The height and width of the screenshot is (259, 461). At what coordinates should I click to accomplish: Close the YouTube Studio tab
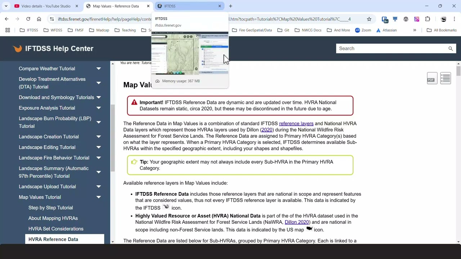77,6
